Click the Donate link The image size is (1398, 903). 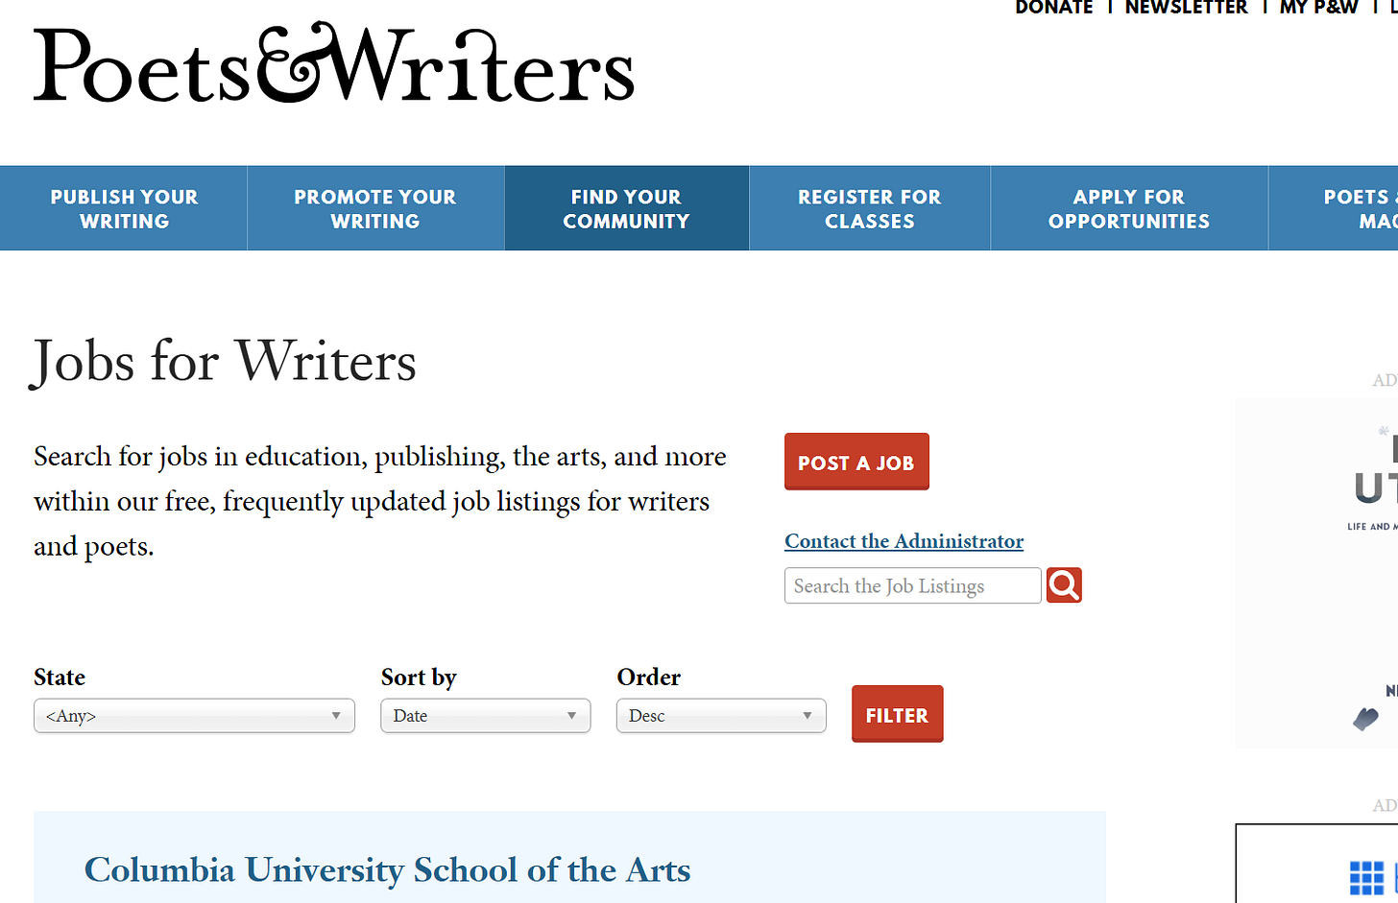1053,8
